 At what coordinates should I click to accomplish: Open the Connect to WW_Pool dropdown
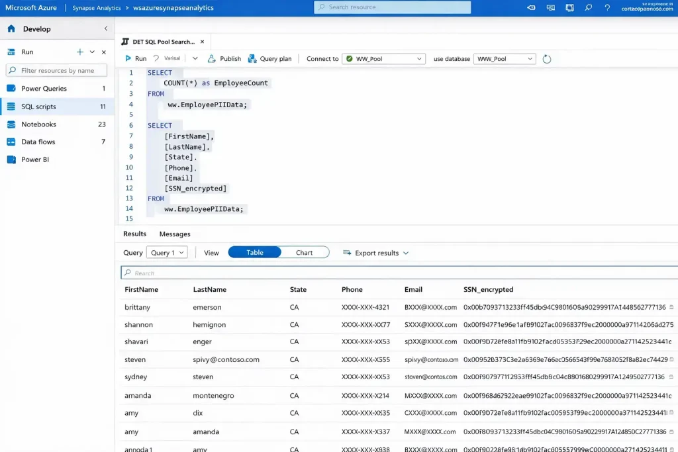(383, 58)
